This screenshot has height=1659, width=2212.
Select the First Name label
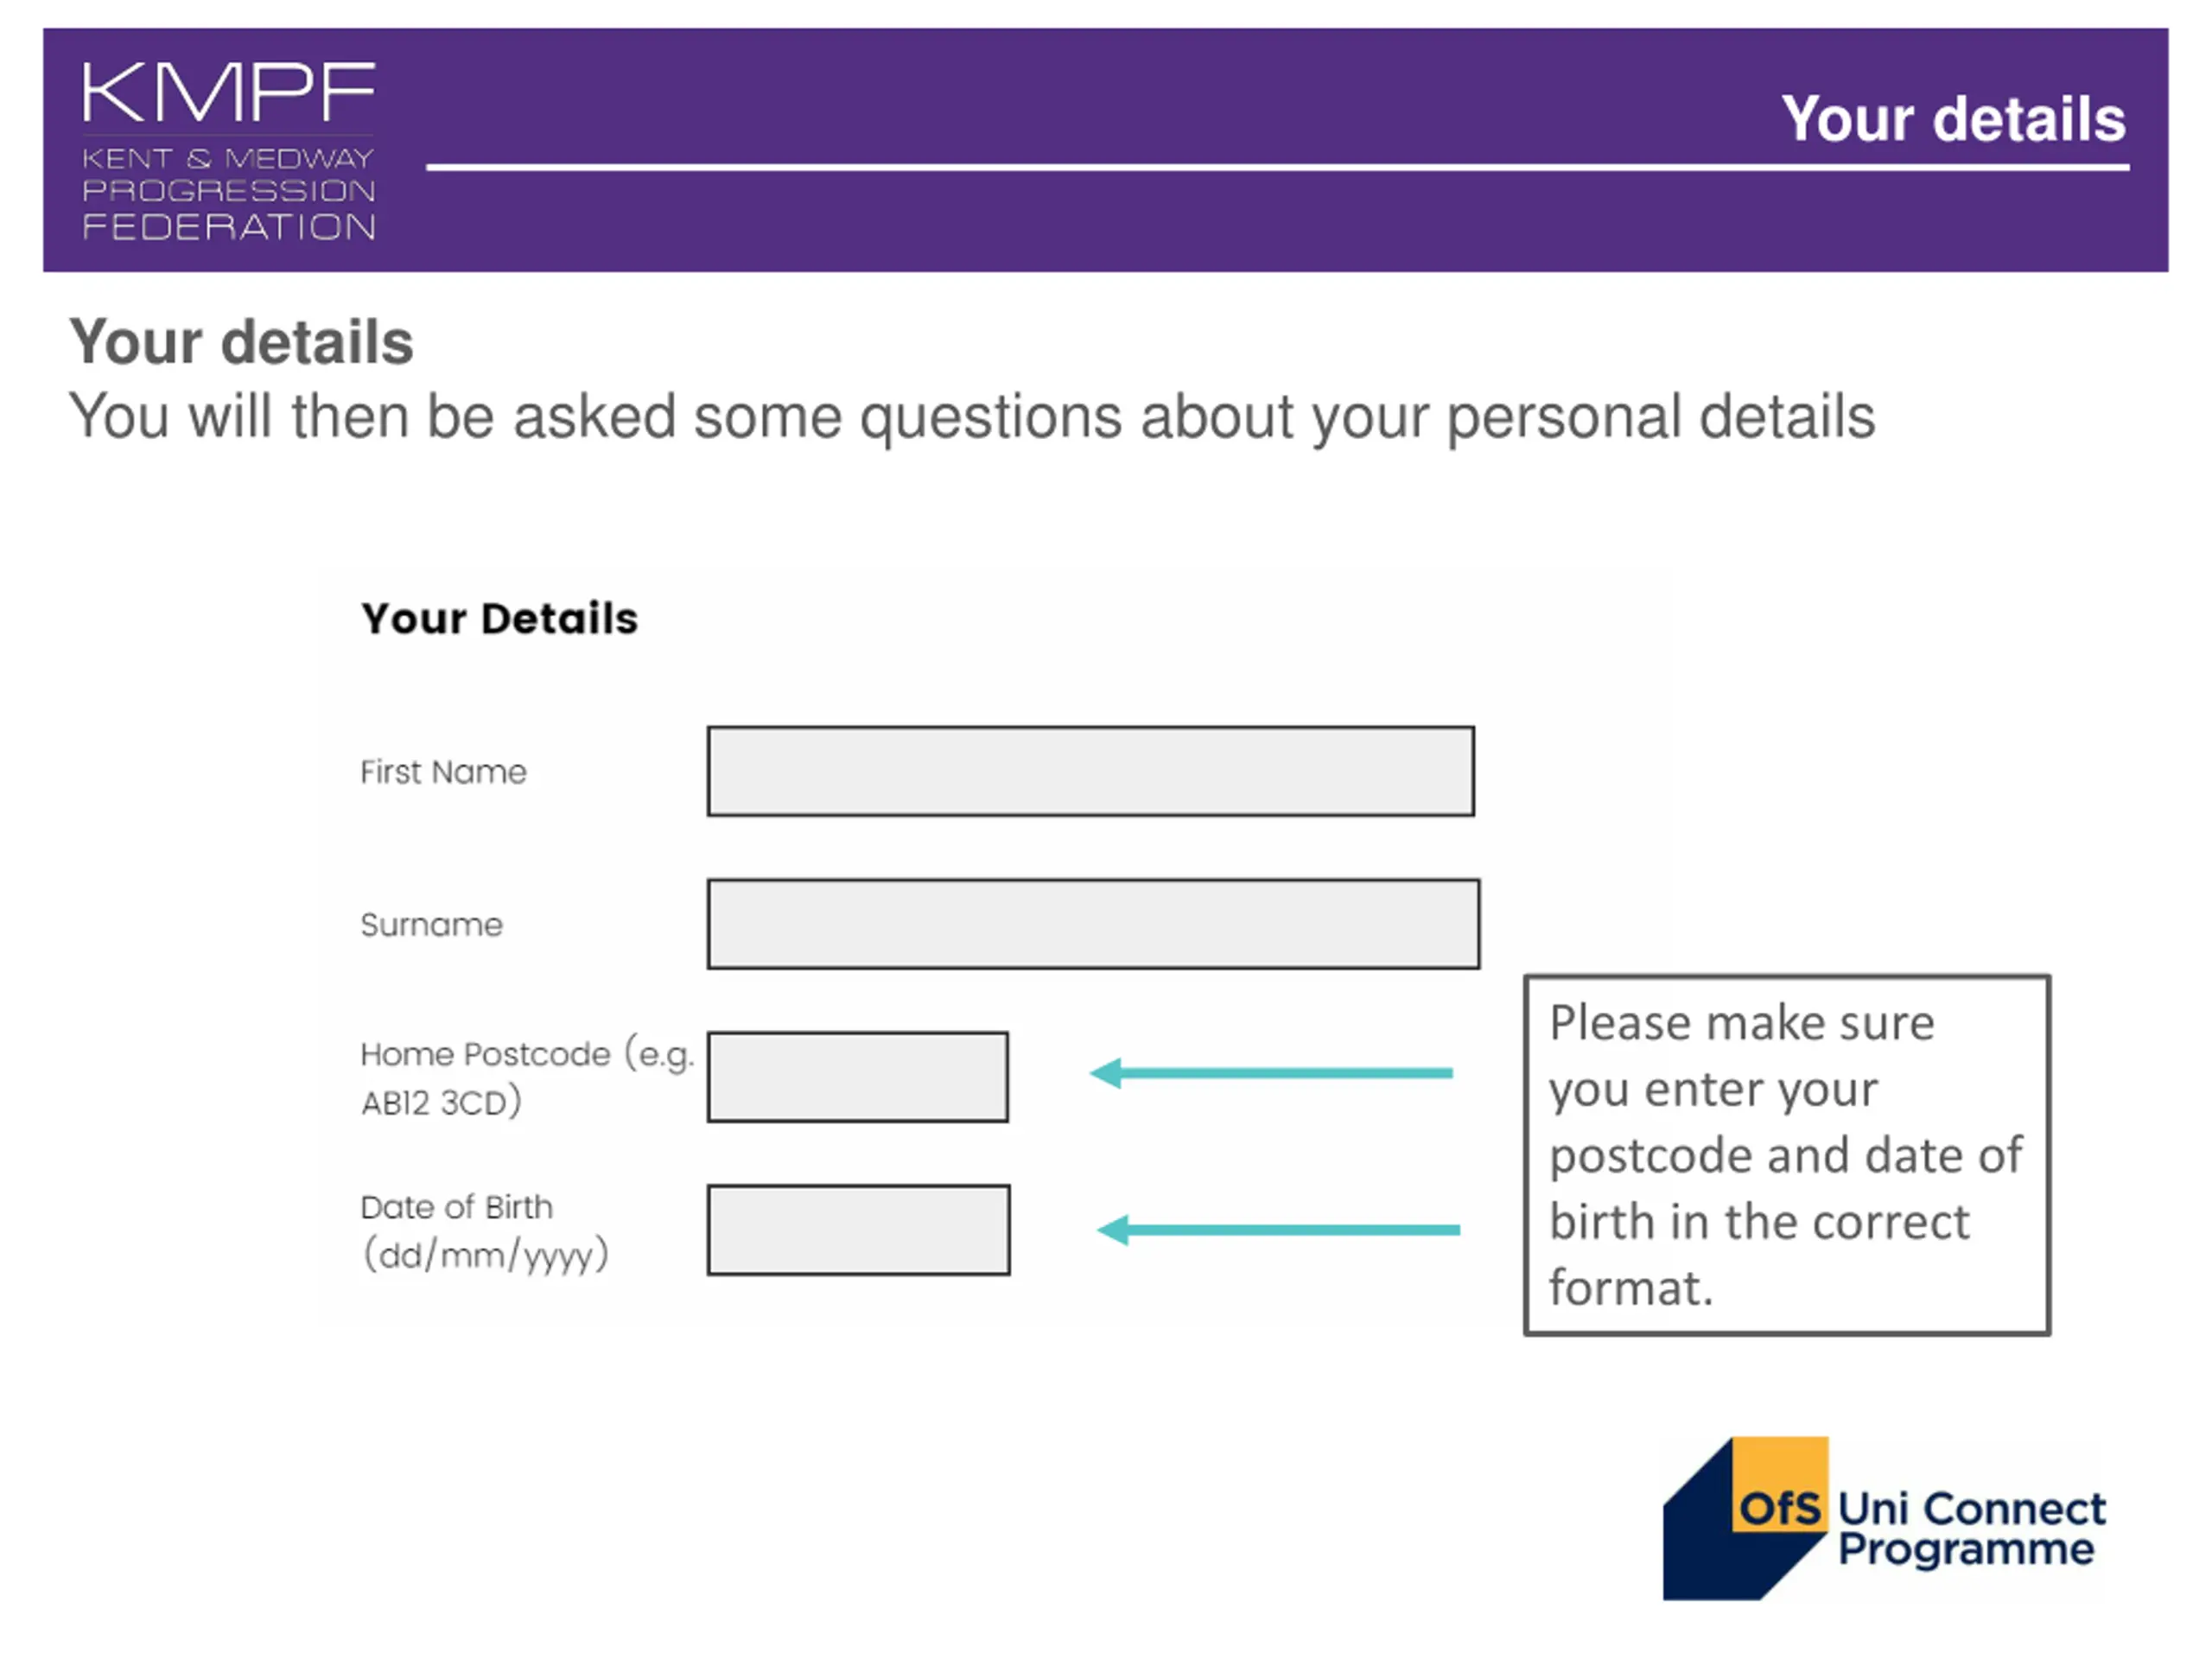click(x=443, y=772)
